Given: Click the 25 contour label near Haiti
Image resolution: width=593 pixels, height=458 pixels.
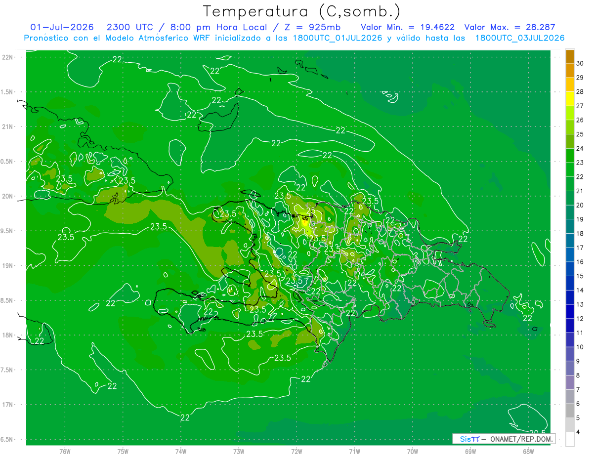Looking at the screenshot, I should click(310, 211).
